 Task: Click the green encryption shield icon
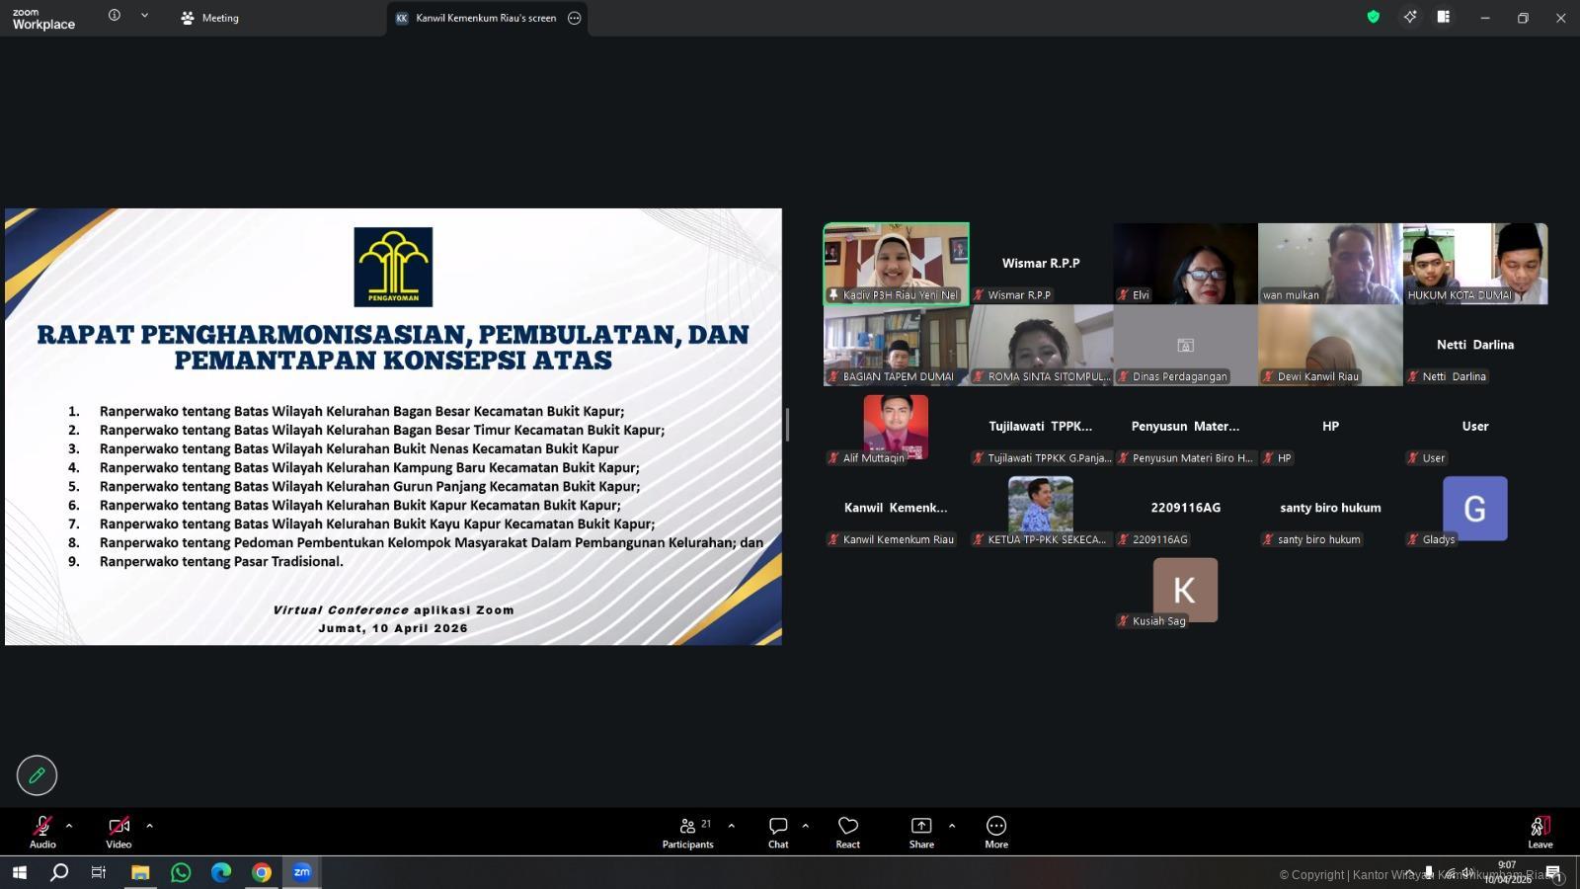coord(1373,17)
